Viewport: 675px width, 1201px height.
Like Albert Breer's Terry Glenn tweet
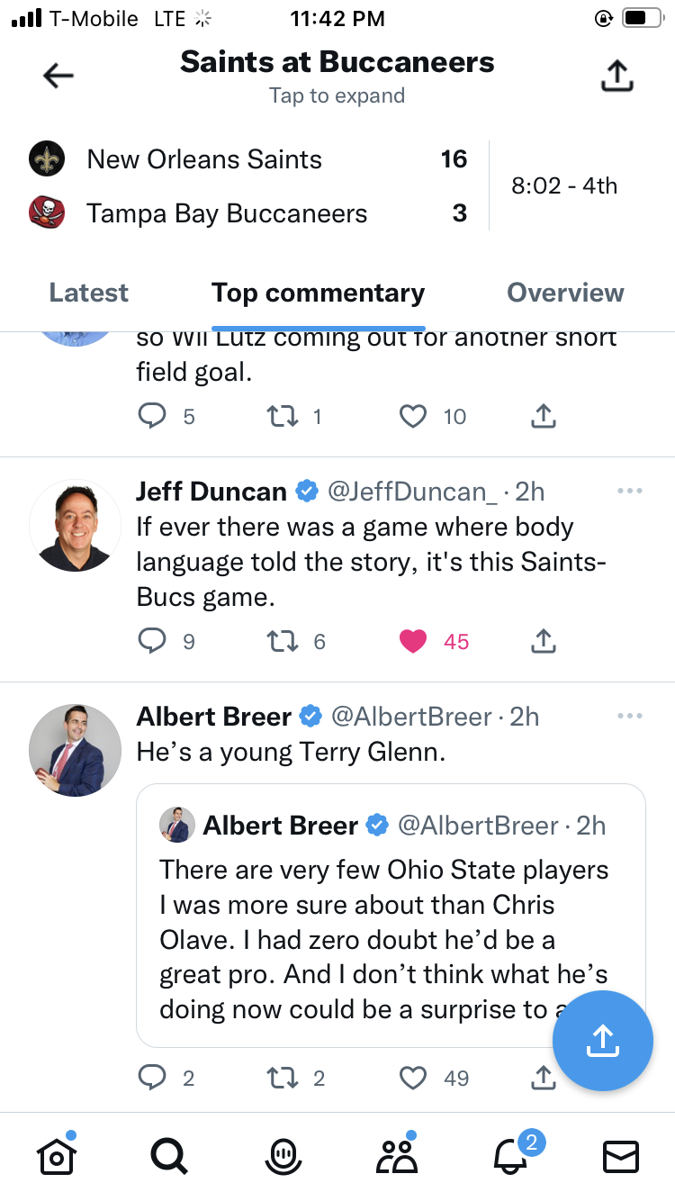point(413,1078)
